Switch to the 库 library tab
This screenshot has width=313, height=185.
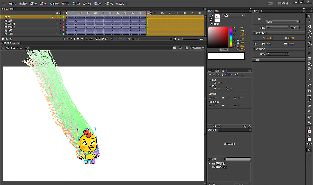point(261,11)
